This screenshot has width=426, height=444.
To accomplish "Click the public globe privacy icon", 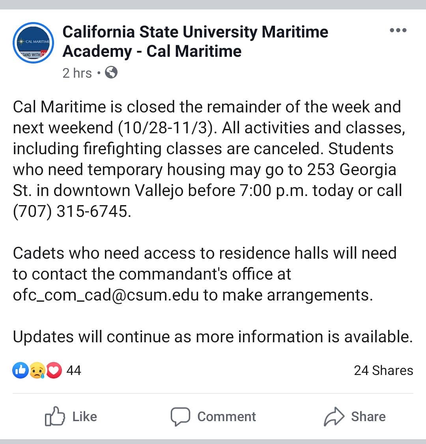I will click(111, 73).
